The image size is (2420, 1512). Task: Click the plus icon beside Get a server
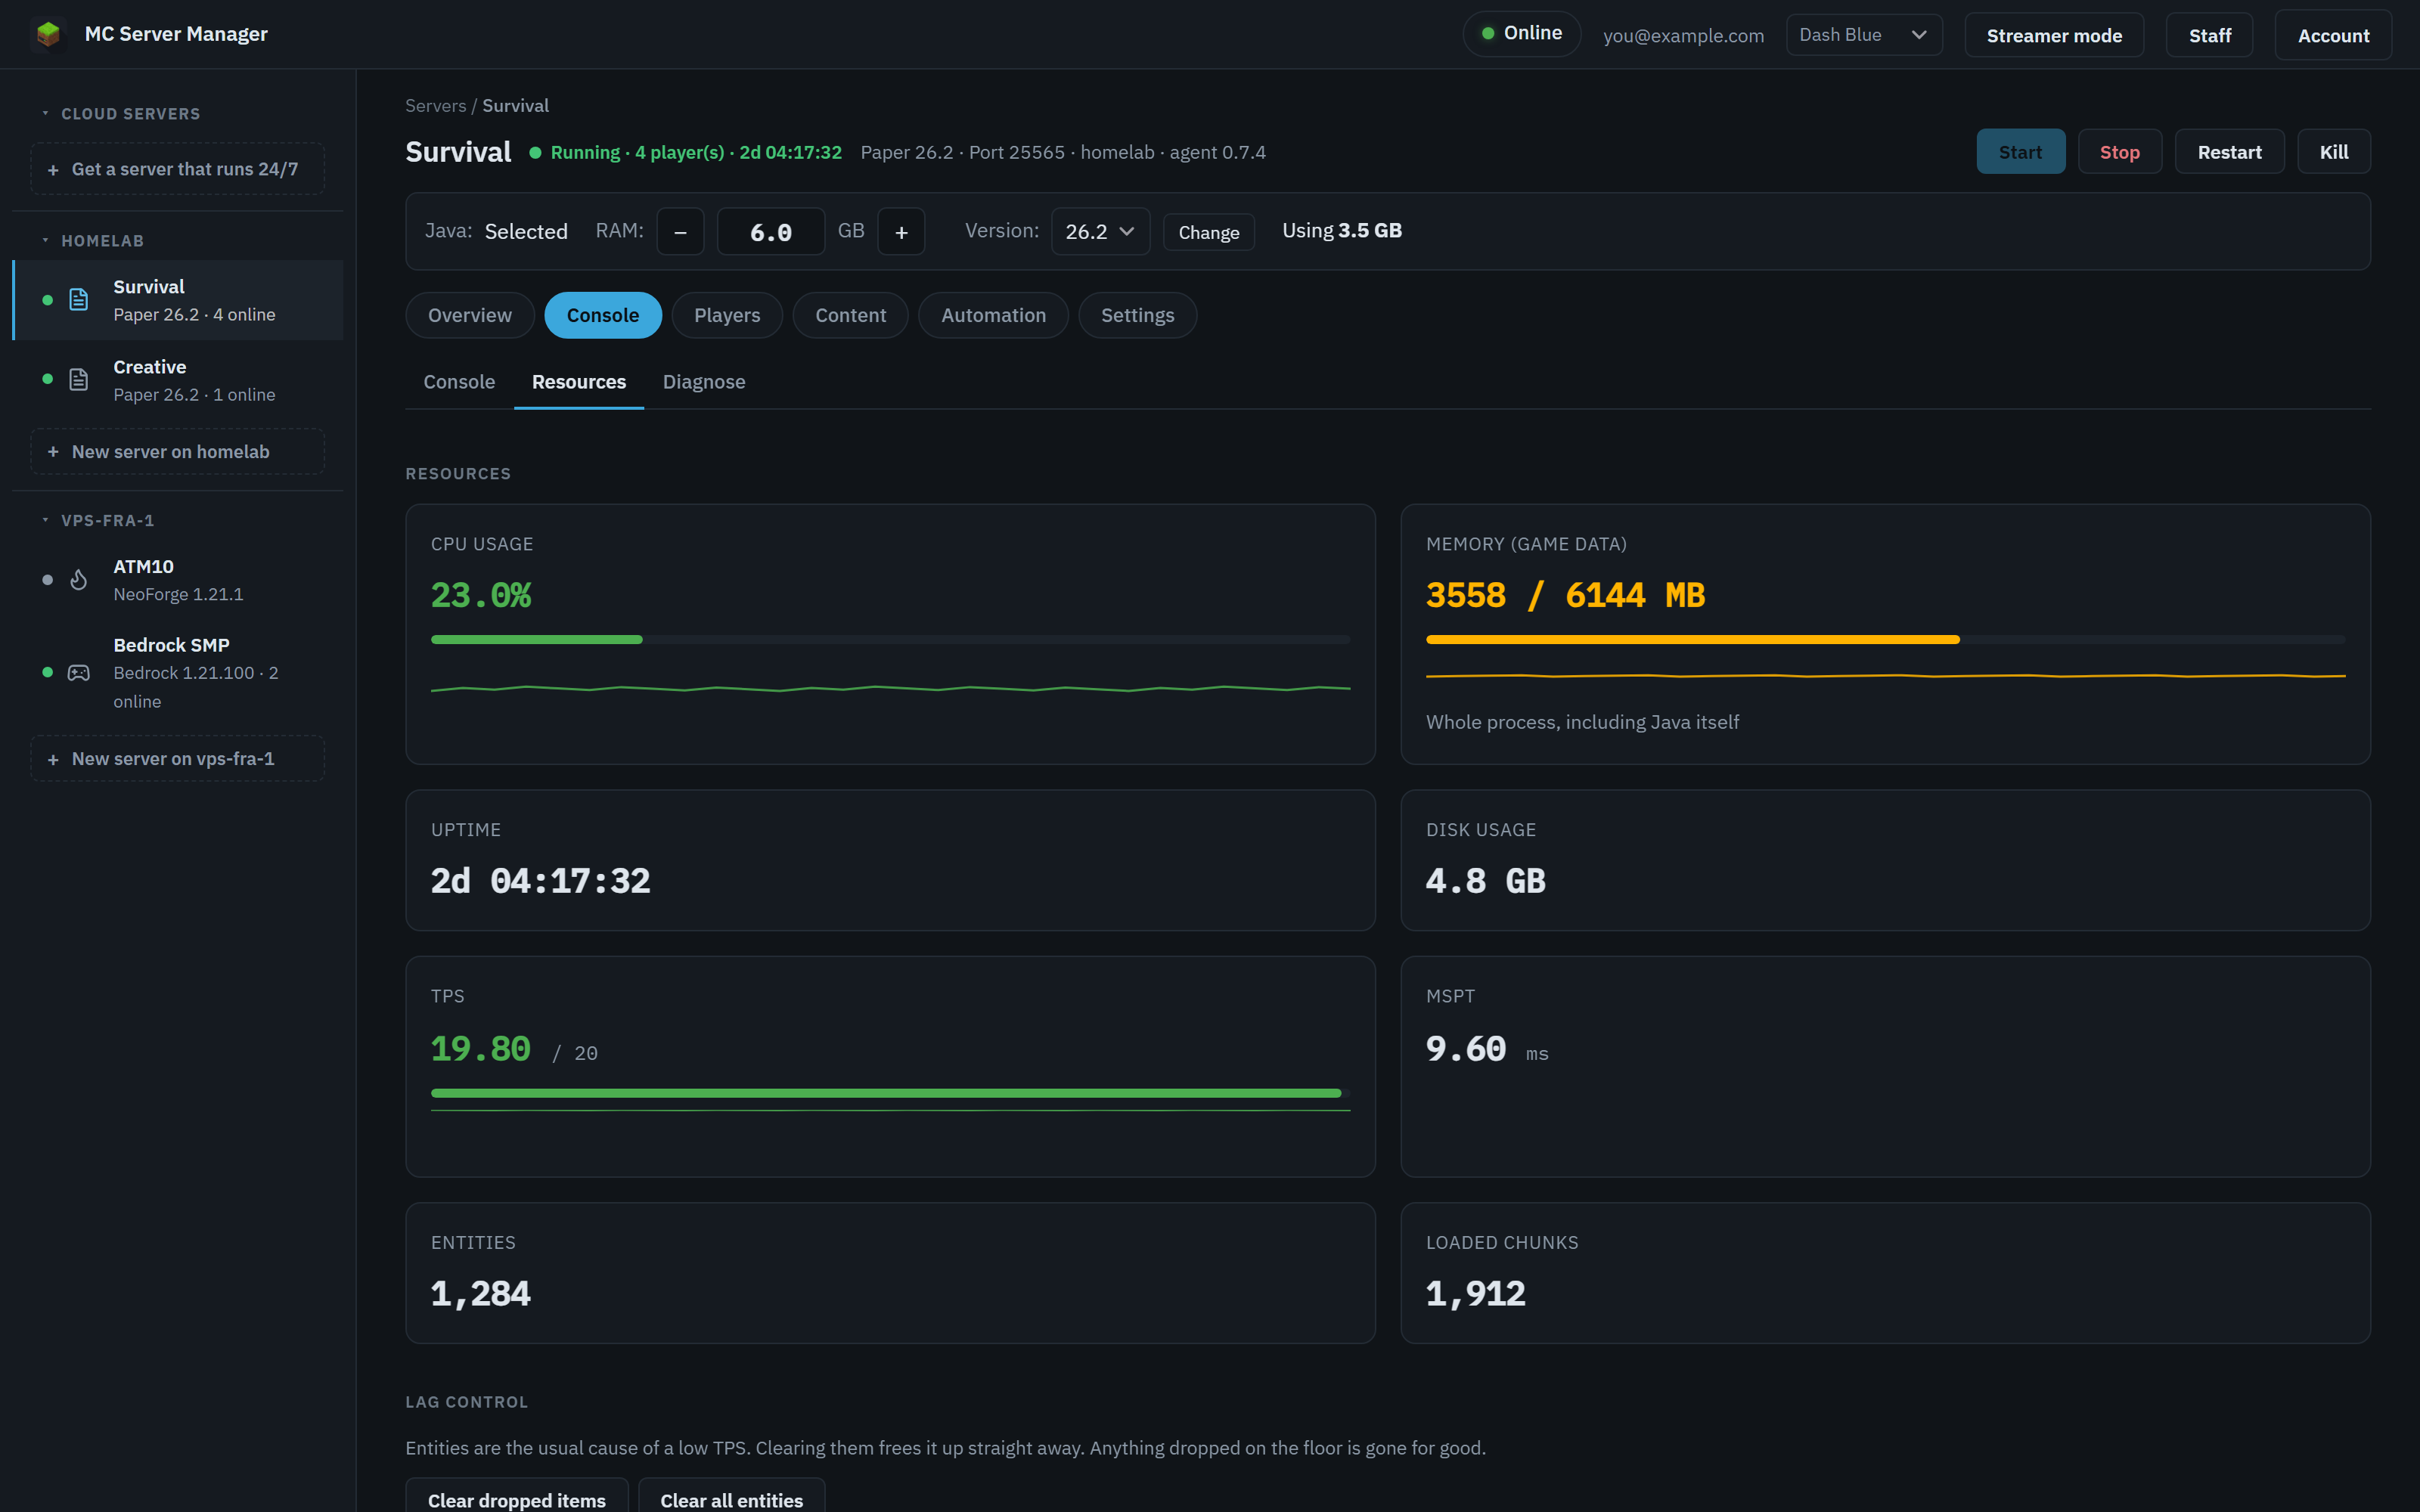[53, 170]
